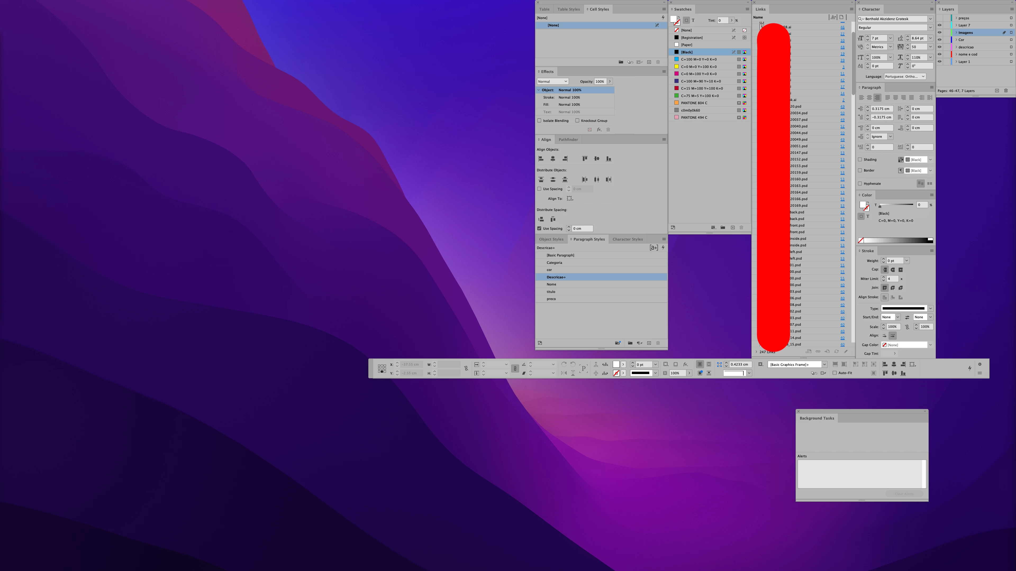Image resolution: width=1016 pixels, height=571 pixels.
Task: Click create new layer icon
Action: pyautogui.click(x=997, y=91)
